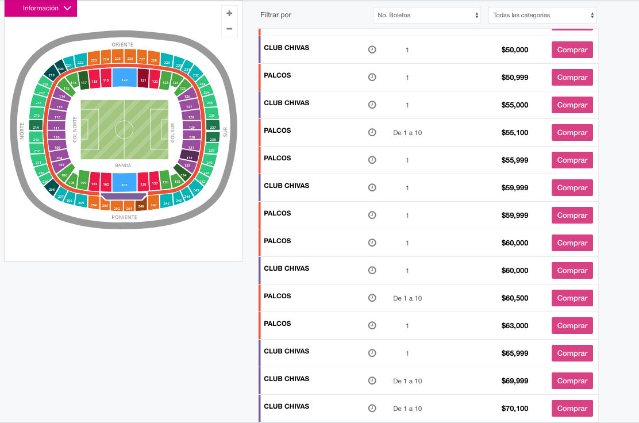
Task: Zoom out on the stadium map
Action: (x=229, y=29)
